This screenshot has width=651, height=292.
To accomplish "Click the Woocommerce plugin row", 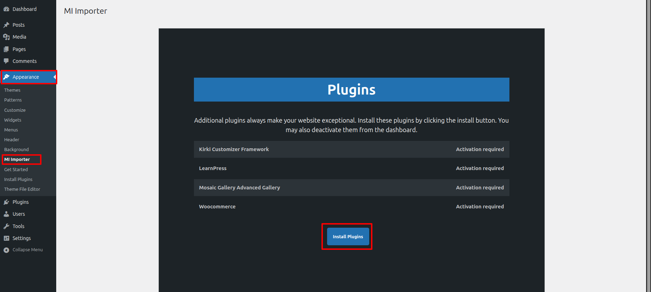I will 351,207.
